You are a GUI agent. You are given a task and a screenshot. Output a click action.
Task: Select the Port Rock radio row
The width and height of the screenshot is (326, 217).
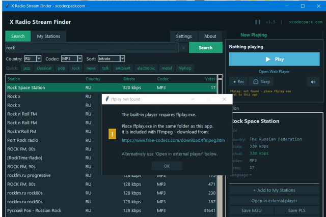(x=54, y=140)
